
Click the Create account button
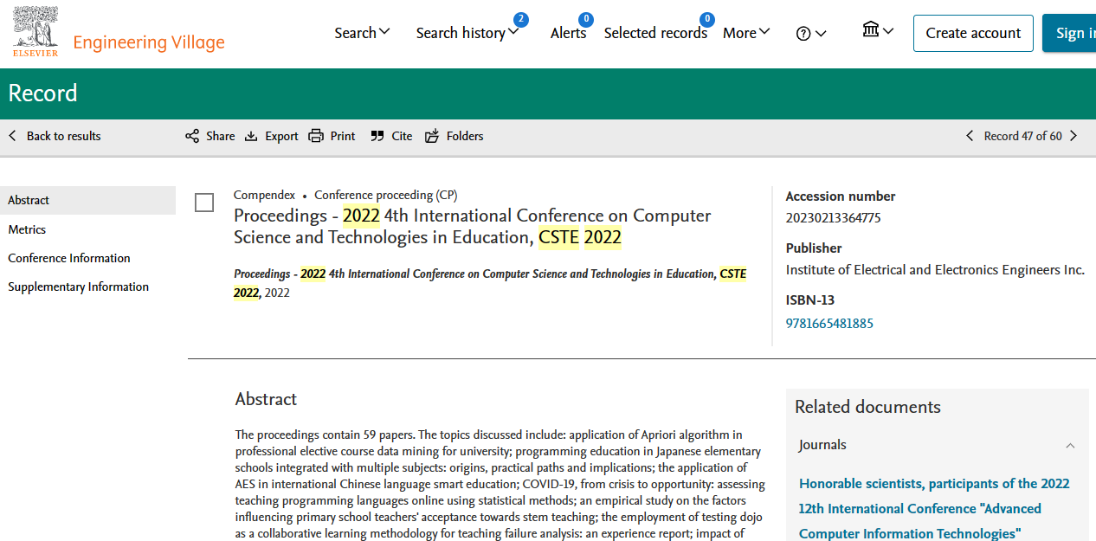coord(973,33)
